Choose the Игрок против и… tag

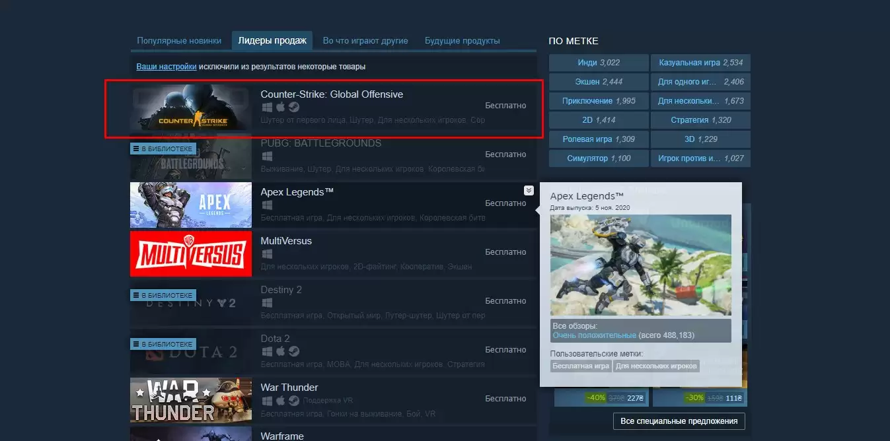(700, 158)
